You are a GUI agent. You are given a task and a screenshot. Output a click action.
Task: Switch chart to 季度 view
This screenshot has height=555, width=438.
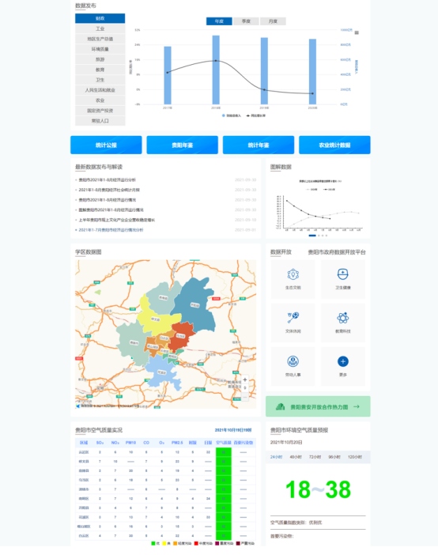click(x=246, y=21)
